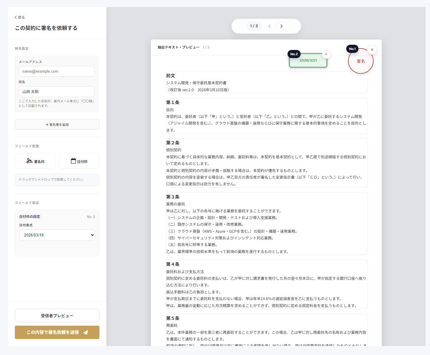430x355 pixels.
Task: Click the No.2 badge on date field
Action: click(x=294, y=54)
